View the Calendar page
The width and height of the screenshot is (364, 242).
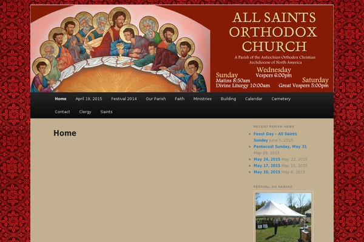[254, 99]
